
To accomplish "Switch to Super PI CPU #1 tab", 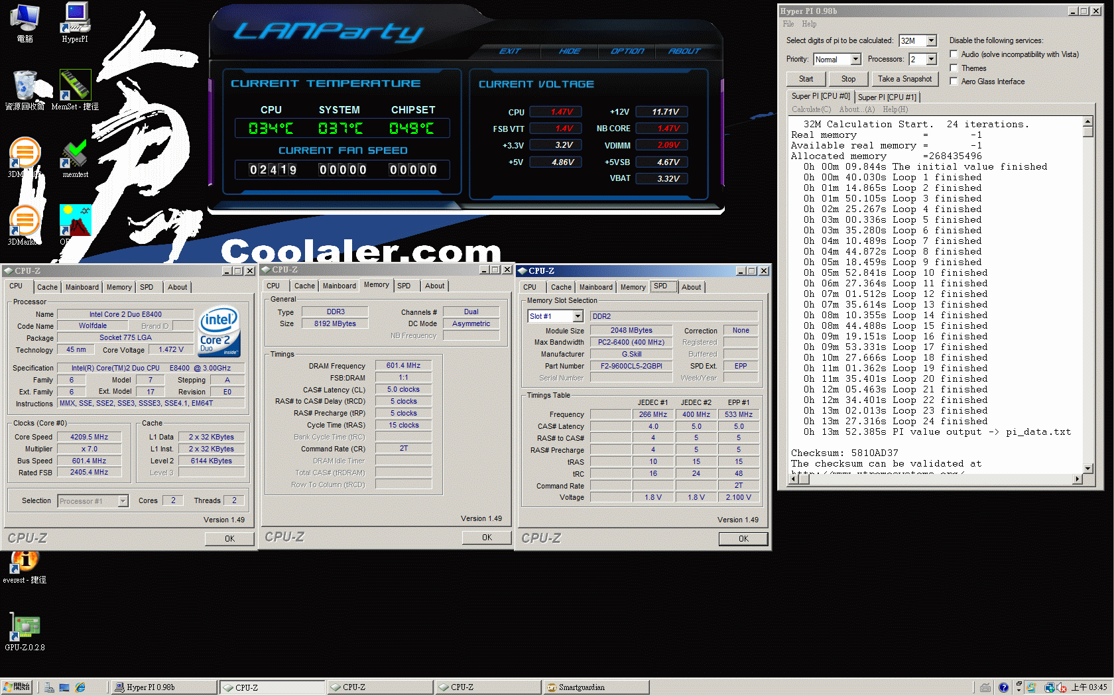I will (887, 97).
